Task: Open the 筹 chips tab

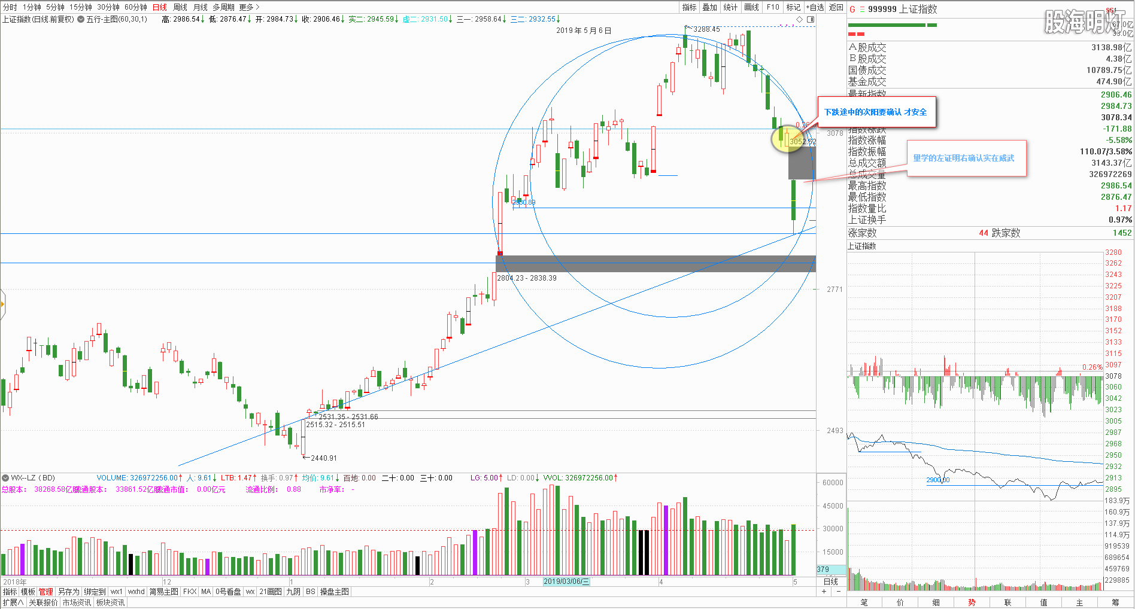Action: tap(1116, 602)
